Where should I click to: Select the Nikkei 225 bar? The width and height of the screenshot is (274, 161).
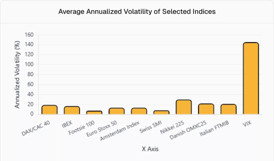tap(184, 107)
